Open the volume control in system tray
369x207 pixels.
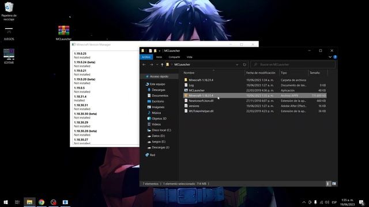pos(327,202)
